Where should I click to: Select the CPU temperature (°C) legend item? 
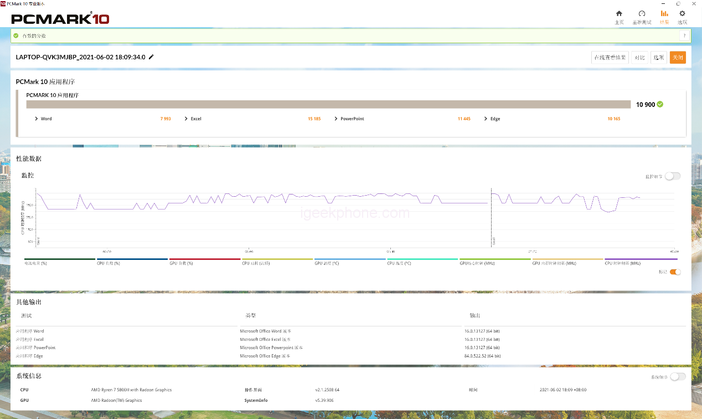[422, 262]
